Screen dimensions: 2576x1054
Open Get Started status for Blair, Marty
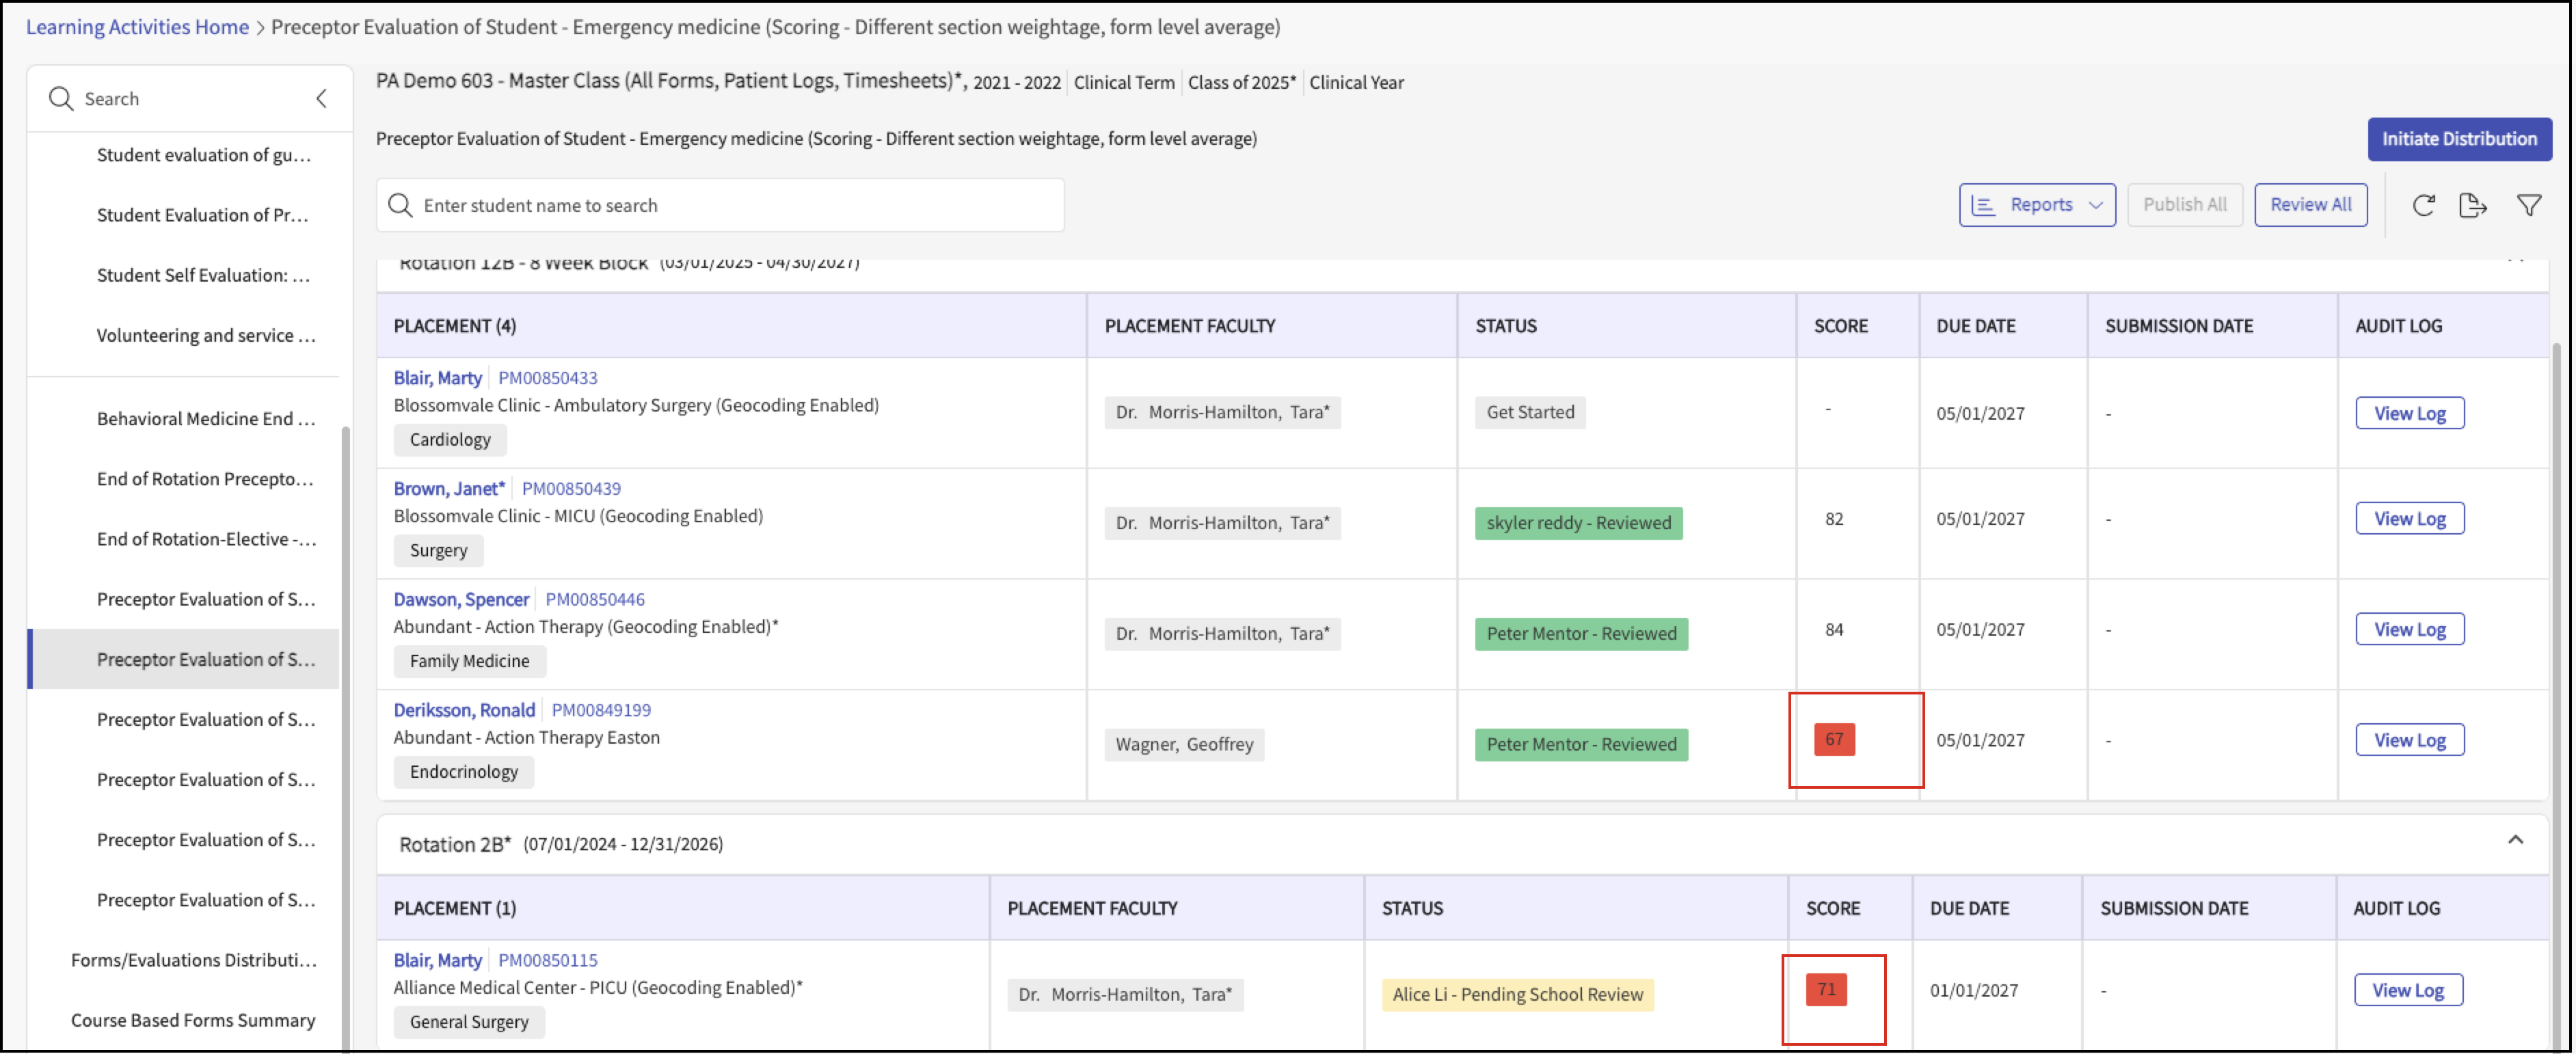click(1529, 412)
